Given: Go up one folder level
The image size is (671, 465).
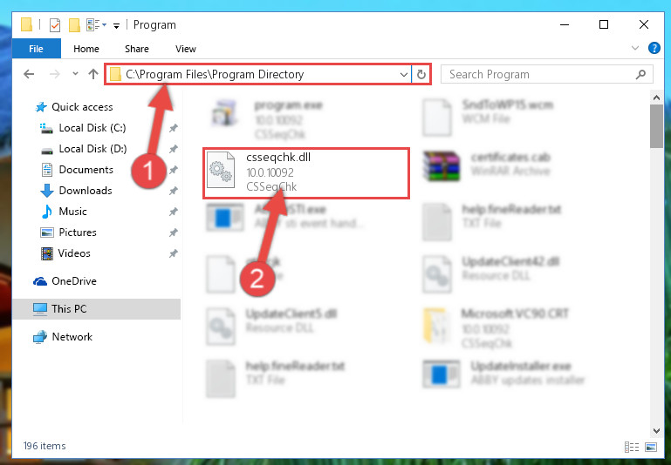Looking at the screenshot, I should pyautogui.click(x=92, y=74).
